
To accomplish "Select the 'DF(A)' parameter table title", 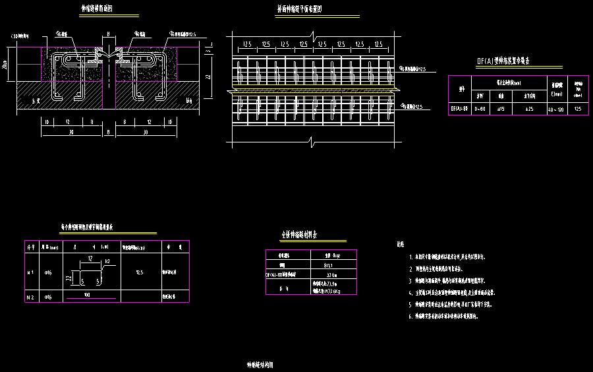I will (503, 61).
